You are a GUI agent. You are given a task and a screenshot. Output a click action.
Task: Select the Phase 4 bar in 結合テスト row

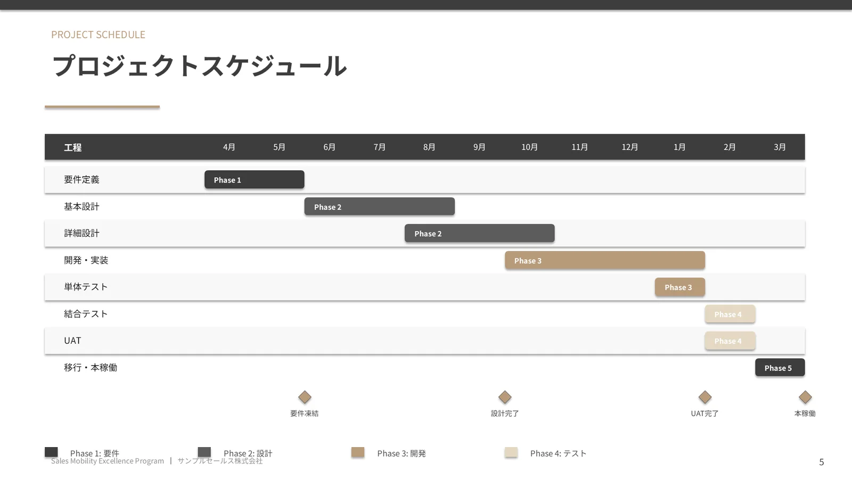point(730,314)
